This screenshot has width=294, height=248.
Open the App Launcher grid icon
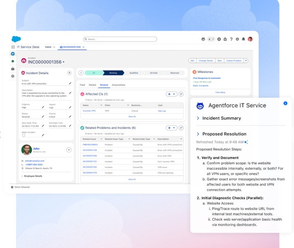point(13,47)
